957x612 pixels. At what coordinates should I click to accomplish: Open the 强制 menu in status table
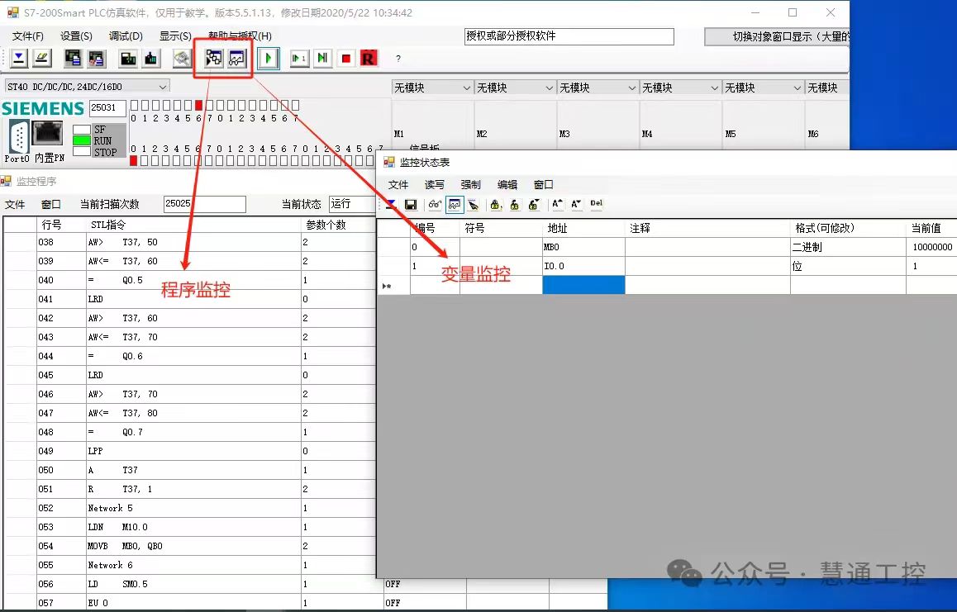coord(470,185)
